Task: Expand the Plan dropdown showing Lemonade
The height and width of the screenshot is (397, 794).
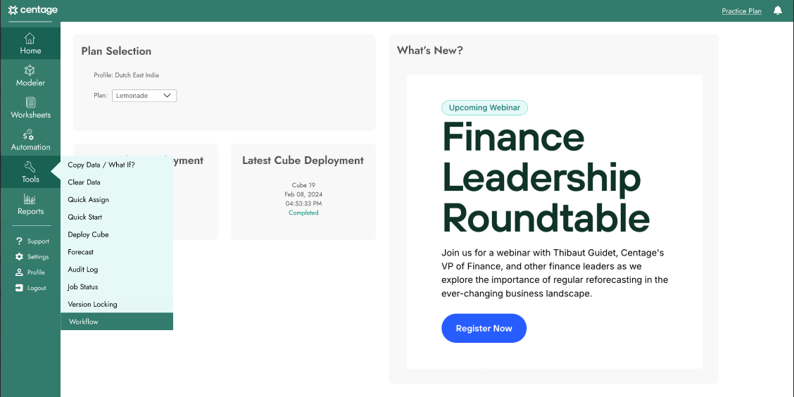Action: (x=144, y=95)
